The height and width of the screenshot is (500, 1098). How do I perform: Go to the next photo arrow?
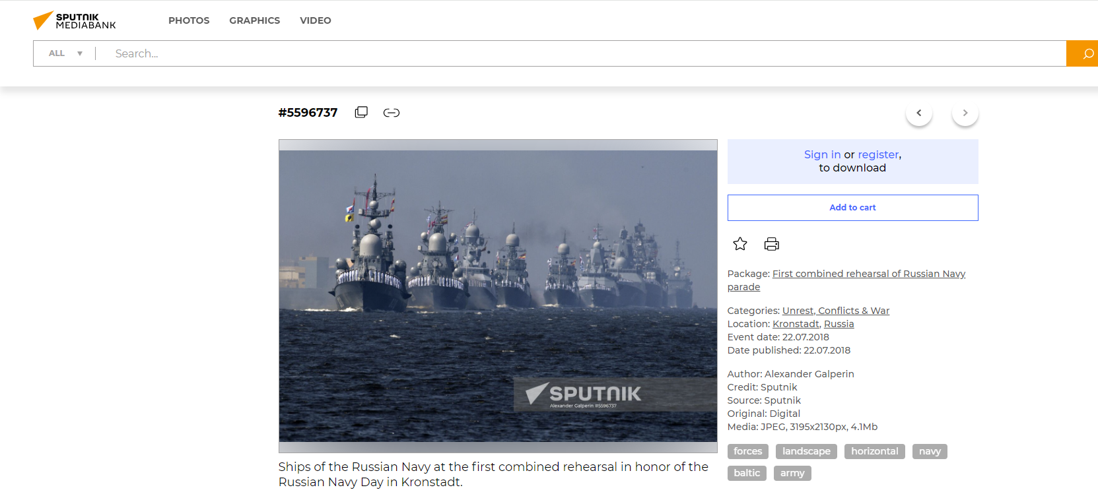pos(965,113)
